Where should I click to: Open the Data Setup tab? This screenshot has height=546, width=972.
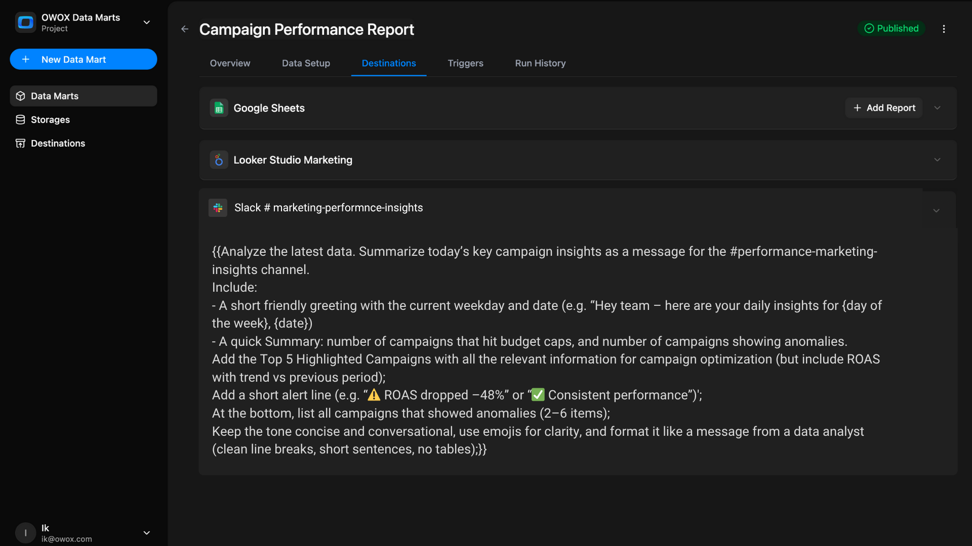point(306,63)
